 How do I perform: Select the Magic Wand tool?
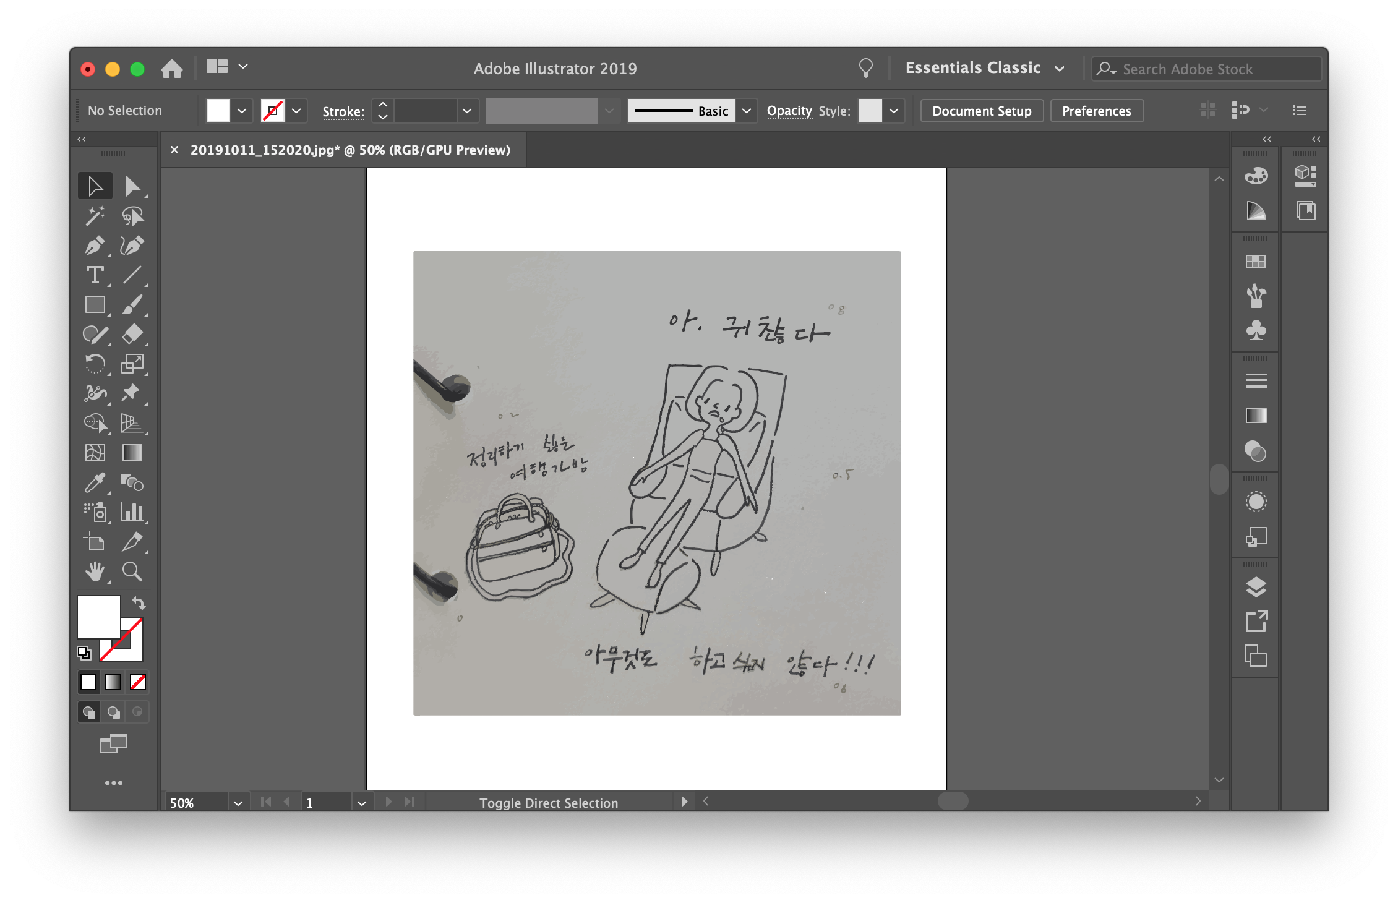tap(95, 216)
